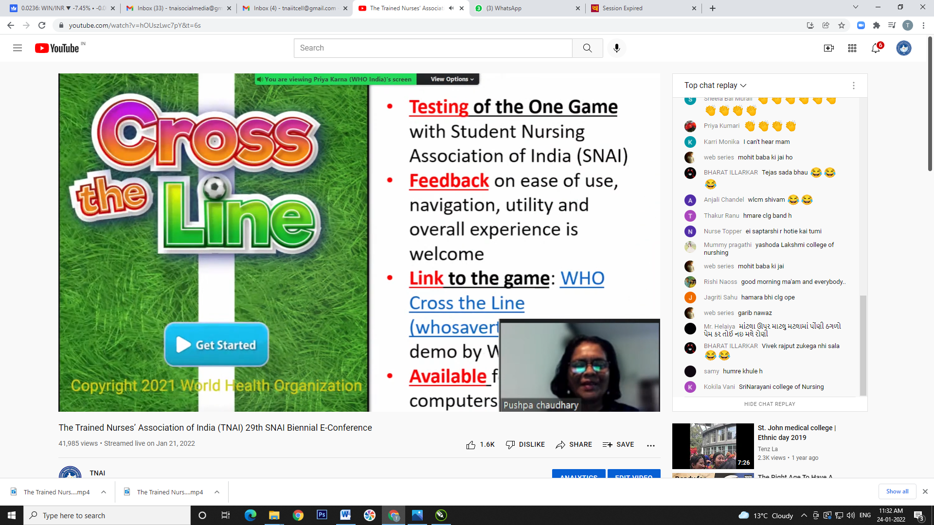The height and width of the screenshot is (525, 934).
Task: Open Task View on taskbar
Action: [x=225, y=515]
